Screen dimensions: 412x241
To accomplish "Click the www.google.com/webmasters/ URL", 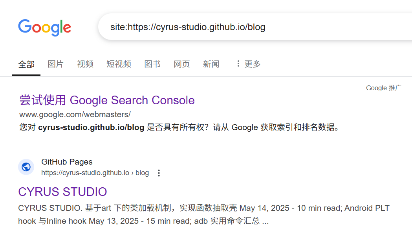I will tap(75, 114).
